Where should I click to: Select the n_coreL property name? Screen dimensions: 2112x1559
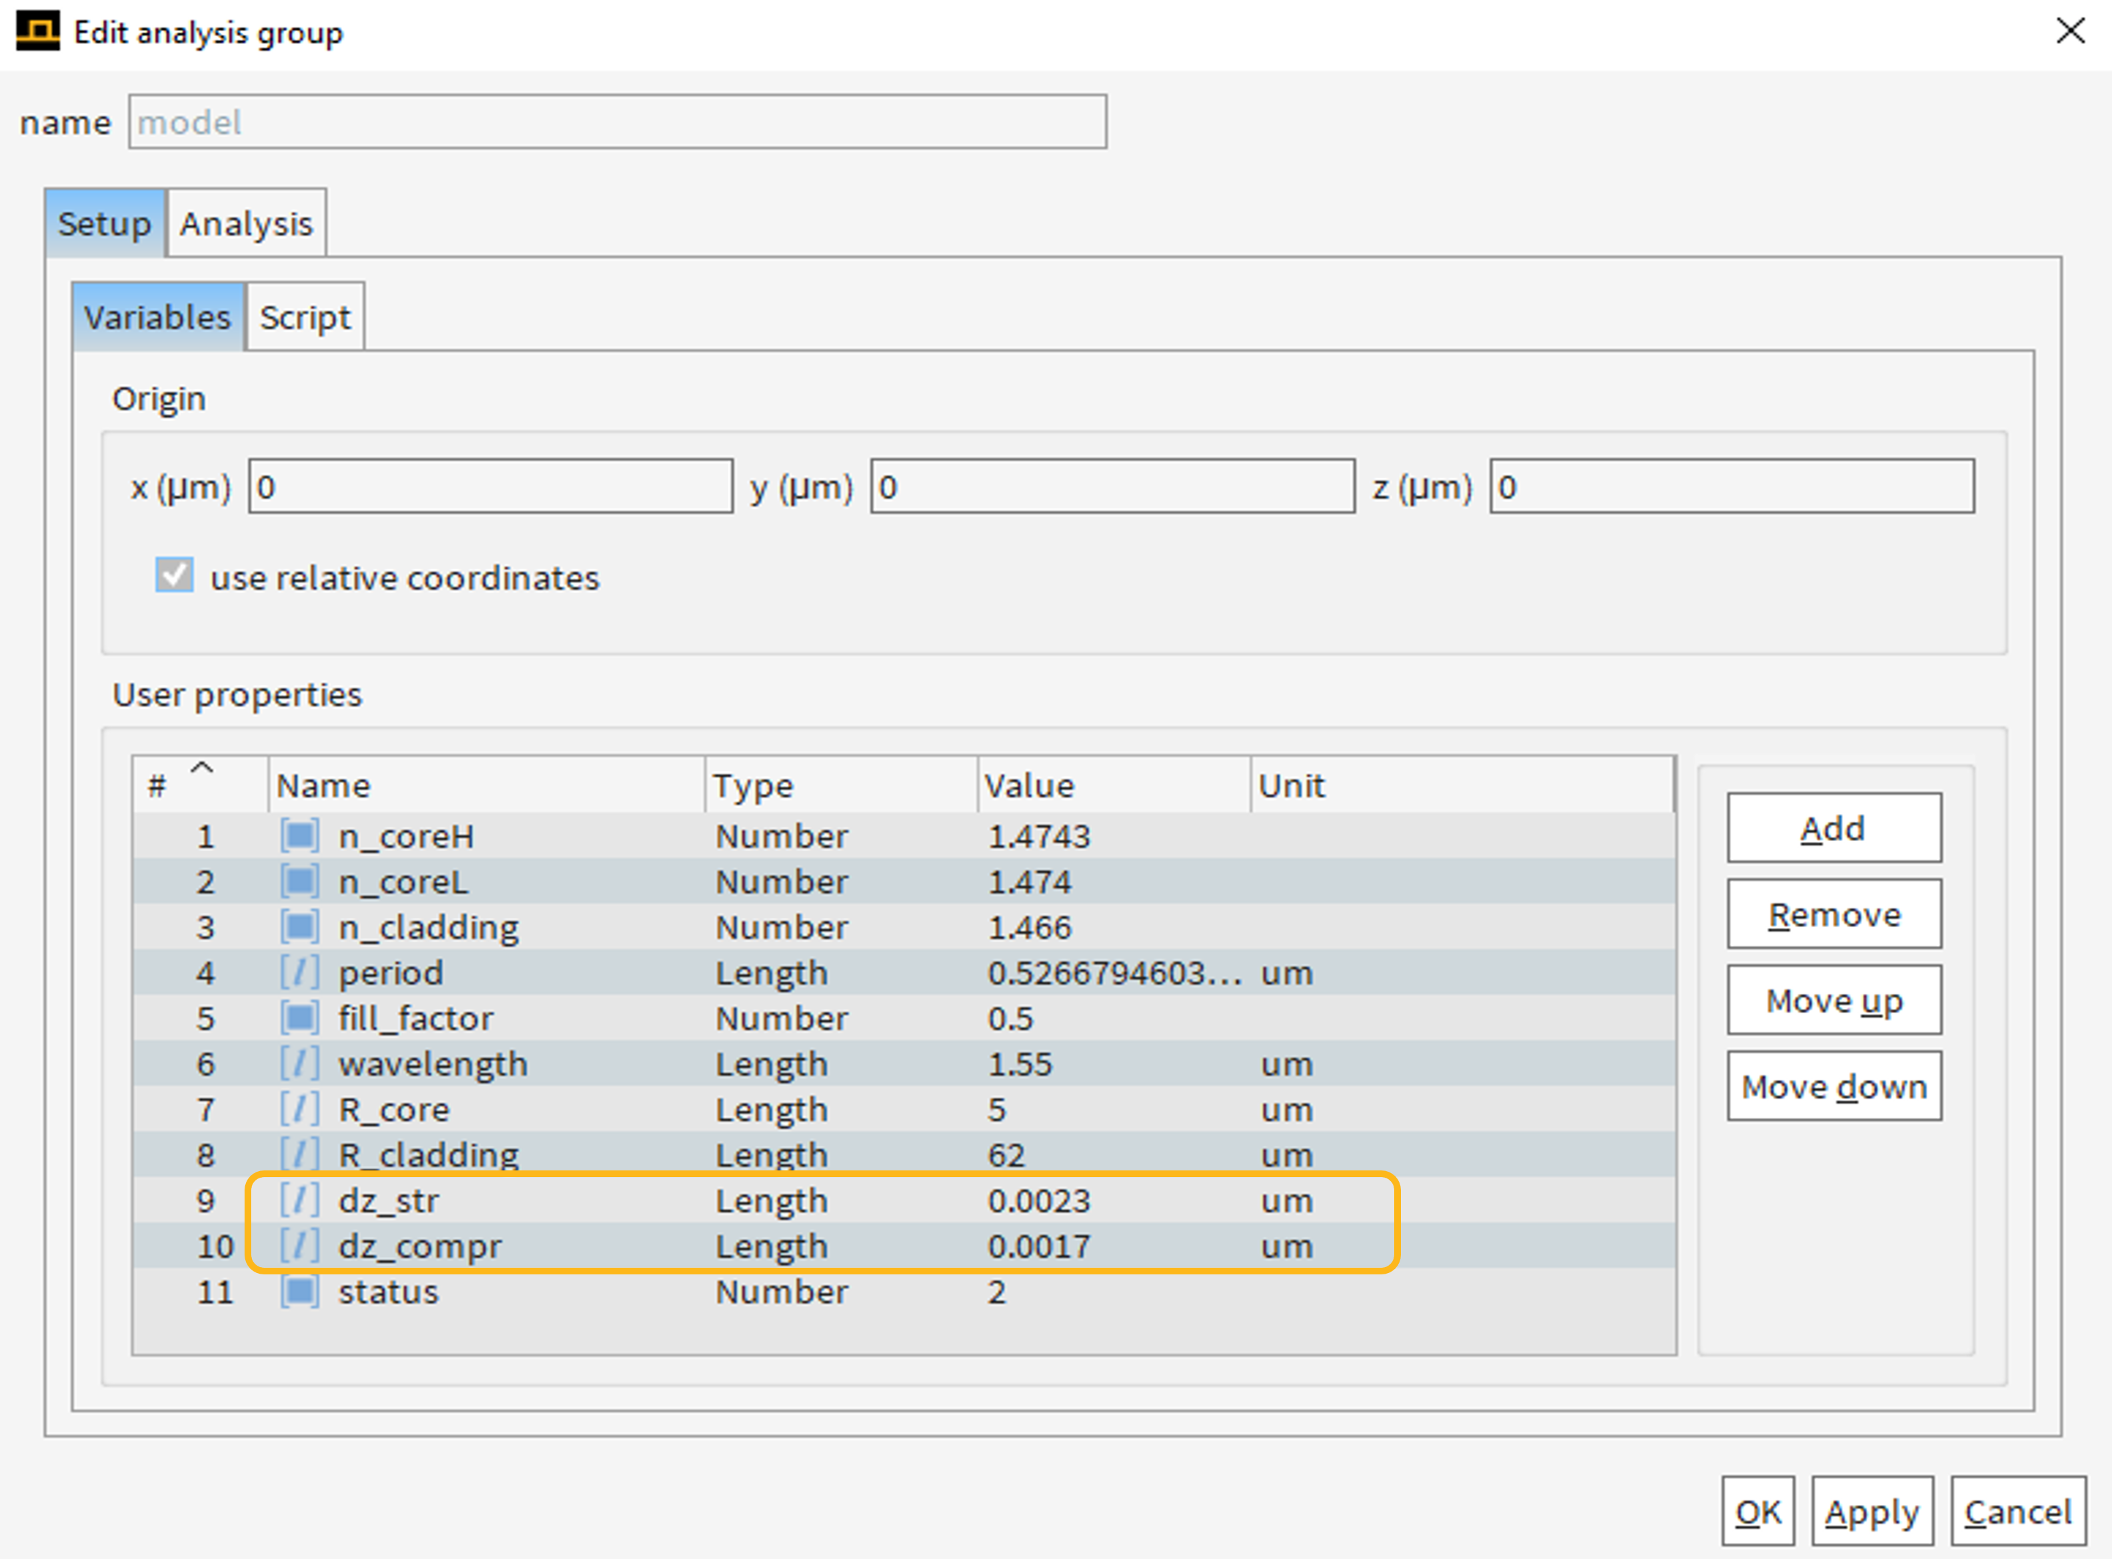404,881
